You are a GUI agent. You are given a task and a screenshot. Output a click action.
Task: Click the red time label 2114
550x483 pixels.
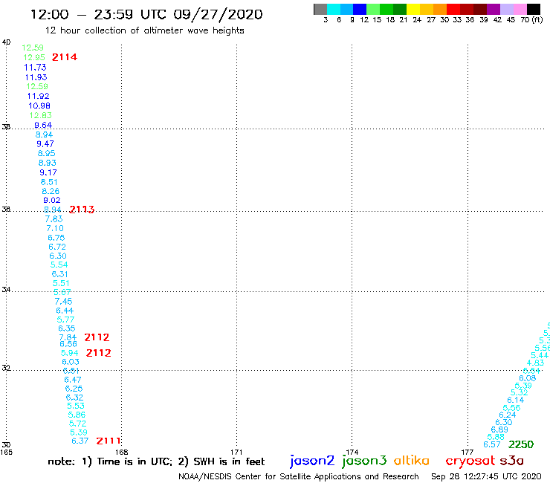click(x=65, y=57)
